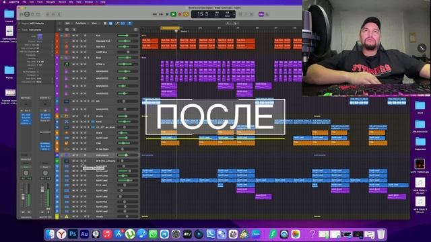Image resolution: width=431 pixels, height=242 pixels.
Task: Solo the Clap track
Action: pyautogui.click(x=77, y=143)
